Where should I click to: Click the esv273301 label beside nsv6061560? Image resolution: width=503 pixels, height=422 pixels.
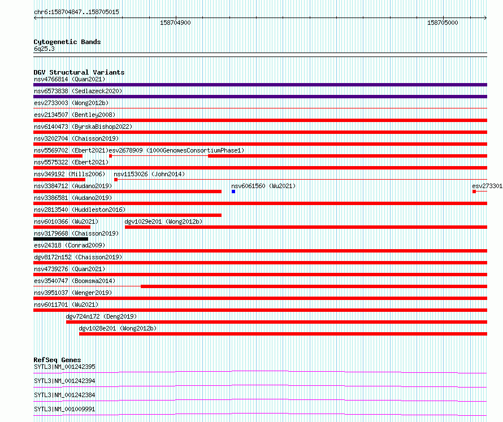(487, 186)
